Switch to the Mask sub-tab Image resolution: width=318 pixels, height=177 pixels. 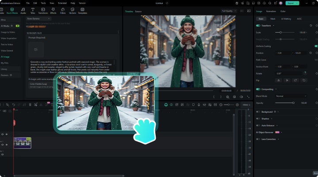[x=273, y=19]
